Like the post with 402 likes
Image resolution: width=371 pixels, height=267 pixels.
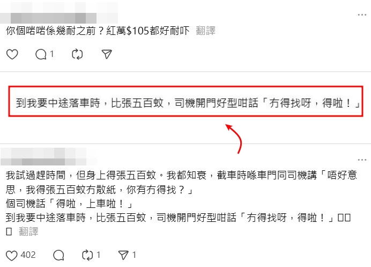(x=11, y=255)
